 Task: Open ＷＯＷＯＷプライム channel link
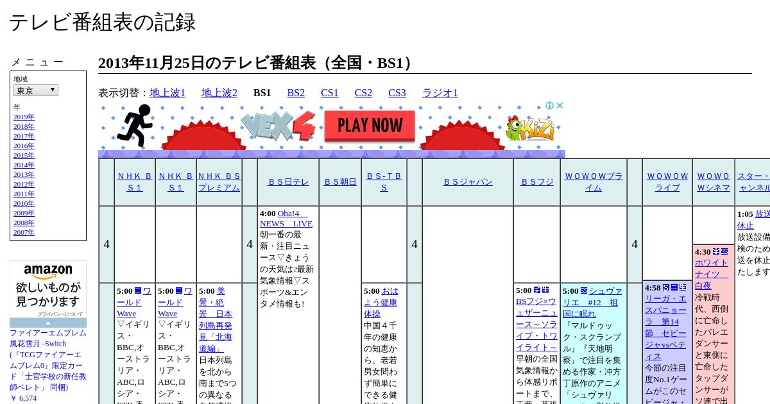594,181
